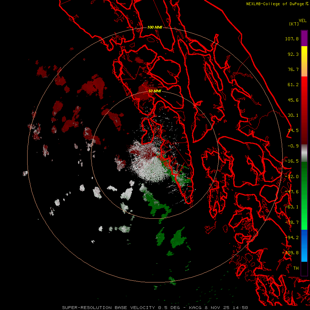Click the [KT] units label
The image size is (310, 310).
tap(294, 24)
